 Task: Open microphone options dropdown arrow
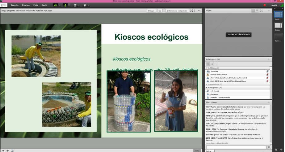tap(69, 5)
